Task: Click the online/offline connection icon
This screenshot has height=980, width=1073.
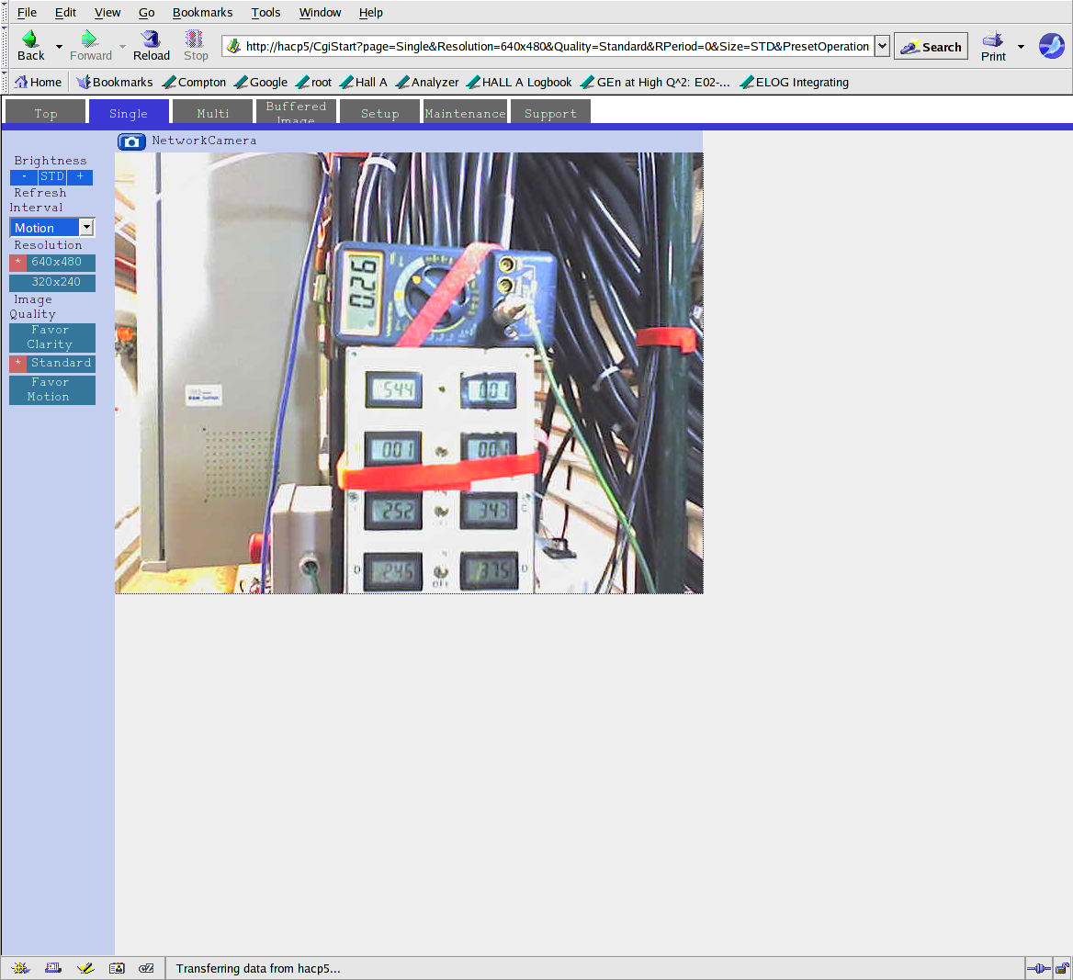Action: coord(1039,968)
